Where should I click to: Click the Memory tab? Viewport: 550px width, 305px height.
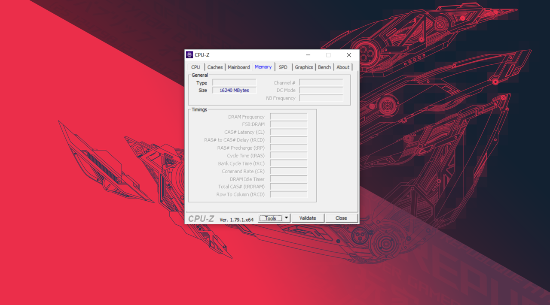tap(263, 67)
